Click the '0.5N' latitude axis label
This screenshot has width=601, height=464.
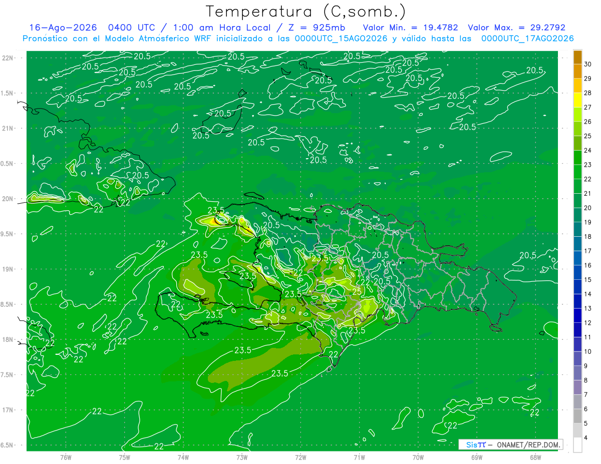pyautogui.click(x=8, y=164)
